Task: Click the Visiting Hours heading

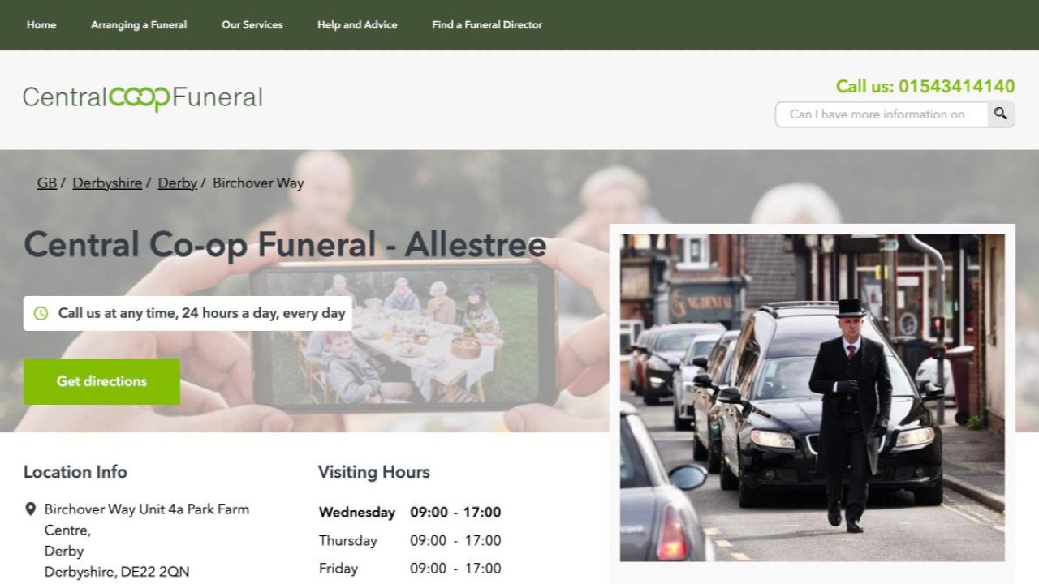Action: [374, 472]
